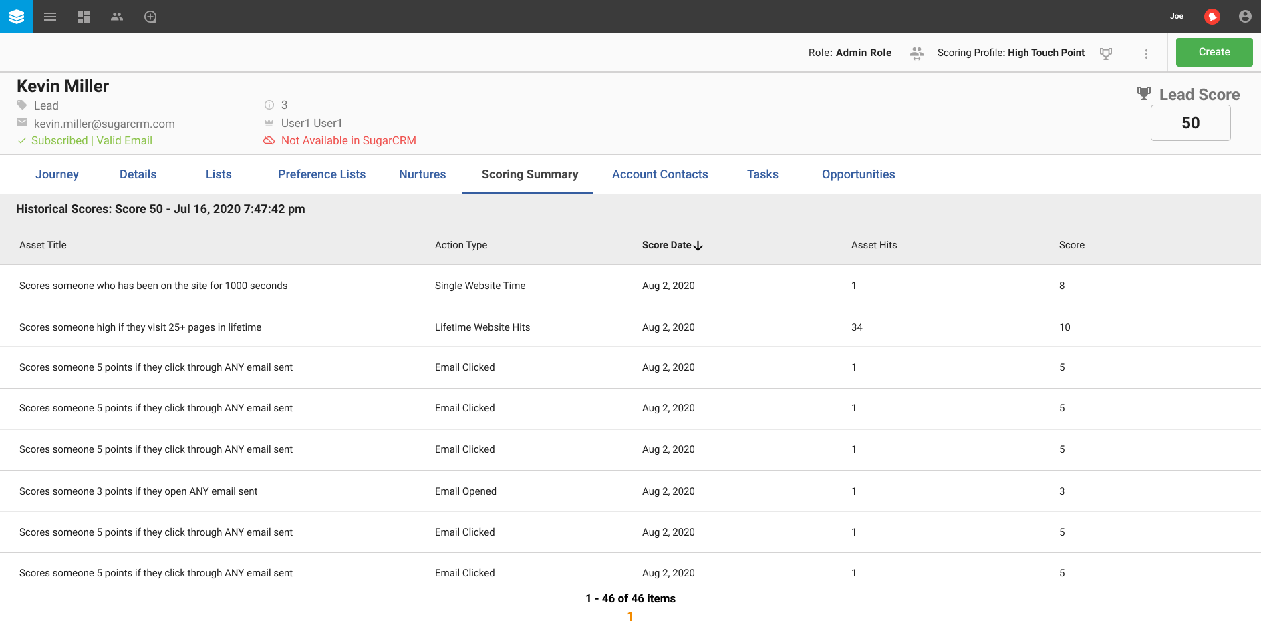This screenshot has height=637, width=1261.
Task: Click the 'Email Opened' action type cell
Action: point(466,491)
